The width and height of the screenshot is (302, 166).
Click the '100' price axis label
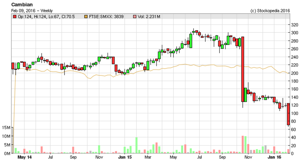[x=294, y=113]
